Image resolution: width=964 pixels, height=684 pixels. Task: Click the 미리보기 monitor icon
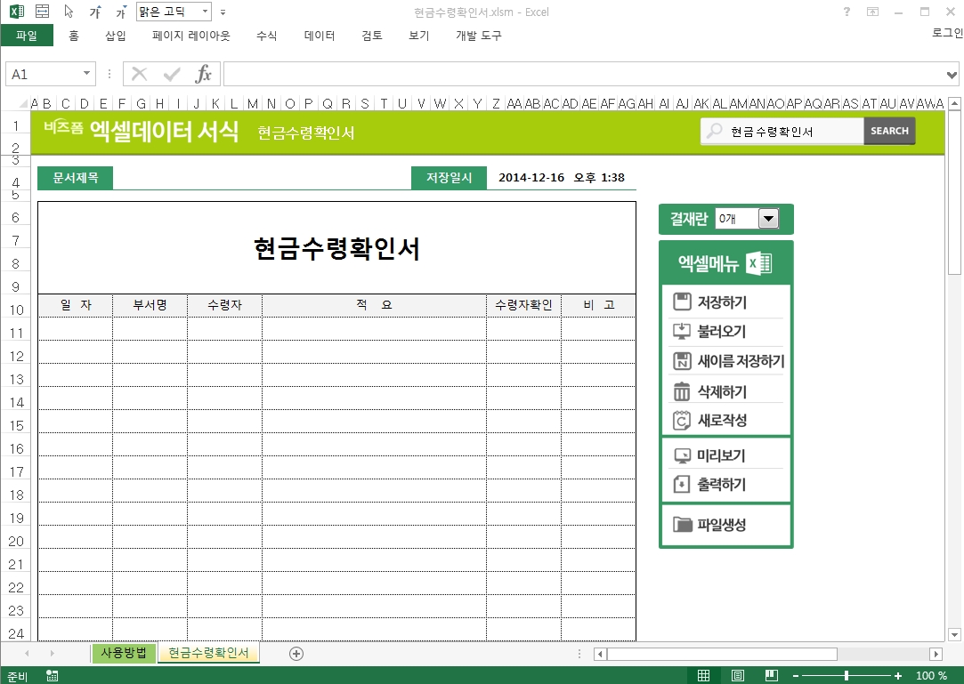[x=682, y=455]
